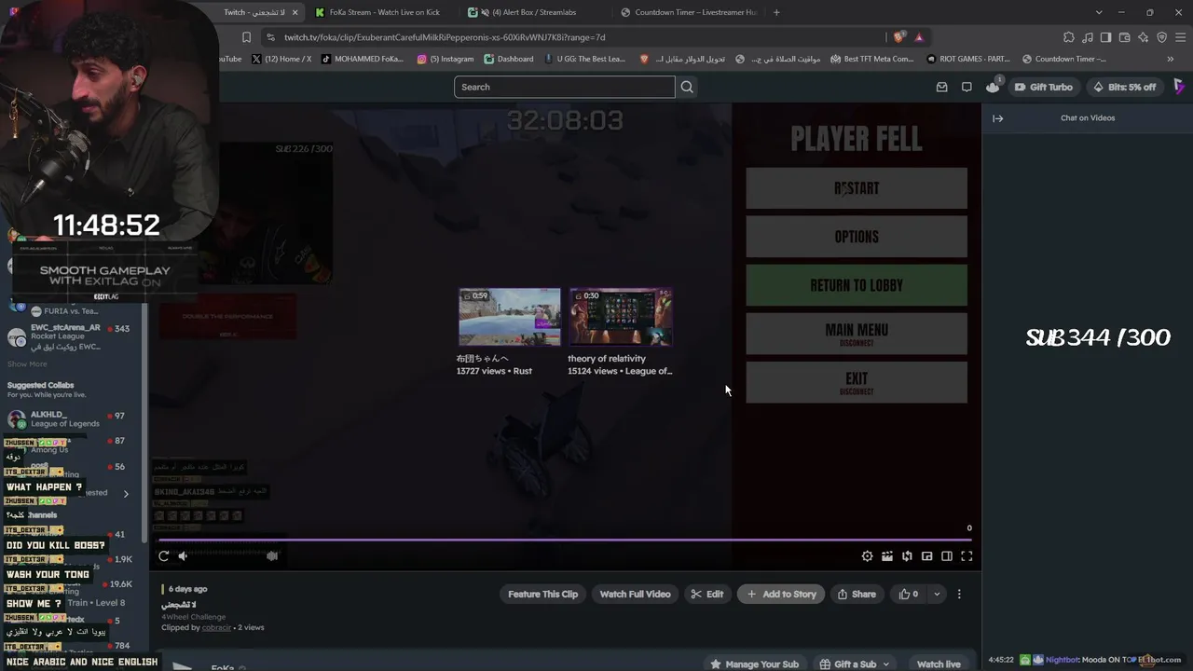Click the Share clip button
This screenshot has width=1193, height=671.
(x=857, y=595)
